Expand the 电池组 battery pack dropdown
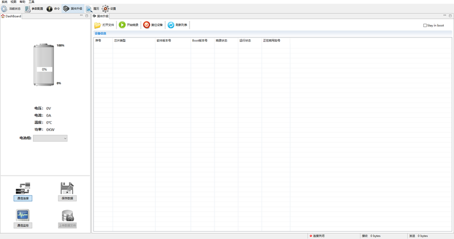 (x=50, y=138)
